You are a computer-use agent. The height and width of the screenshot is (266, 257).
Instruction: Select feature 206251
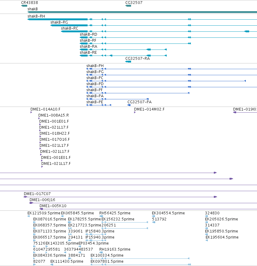click(125, 228)
